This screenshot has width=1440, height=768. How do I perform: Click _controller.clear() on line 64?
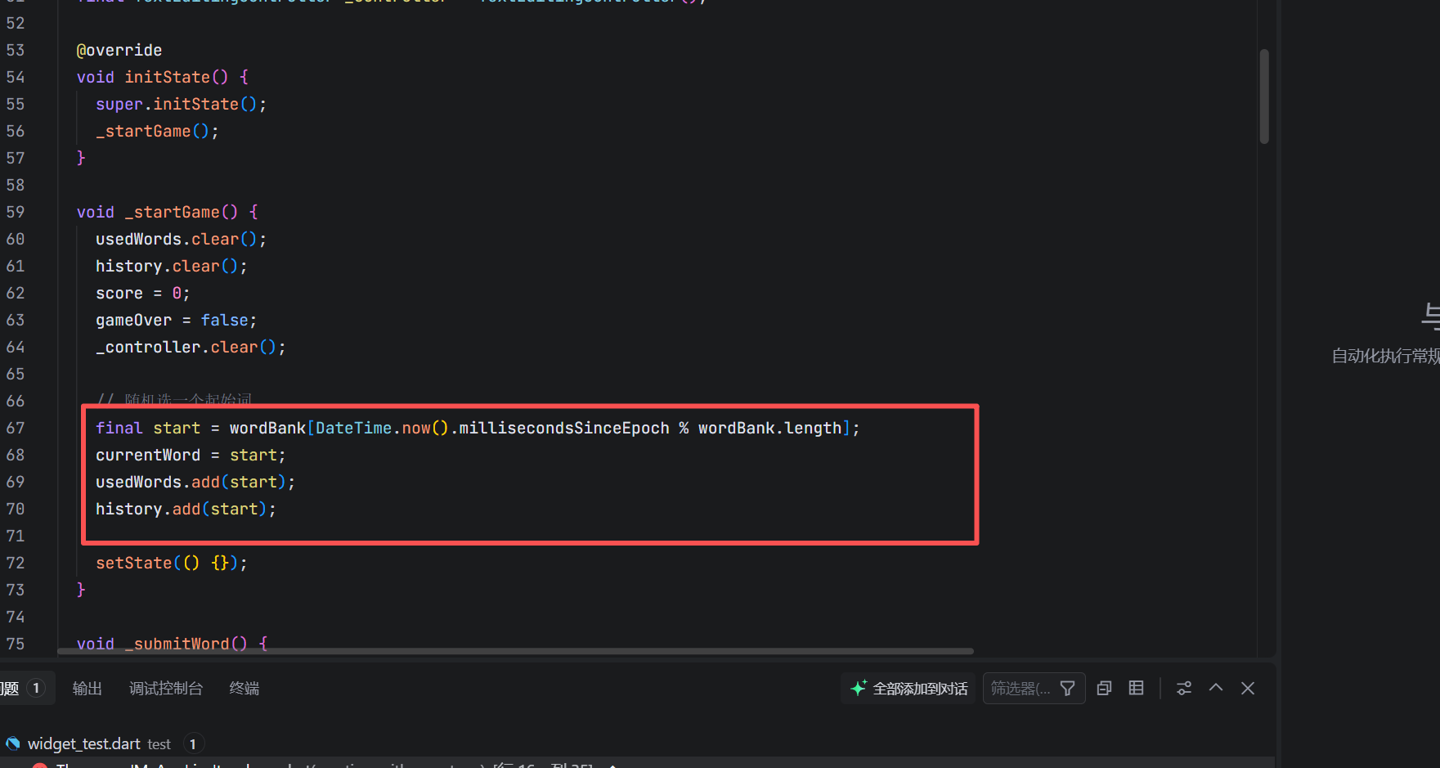click(x=191, y=347)
